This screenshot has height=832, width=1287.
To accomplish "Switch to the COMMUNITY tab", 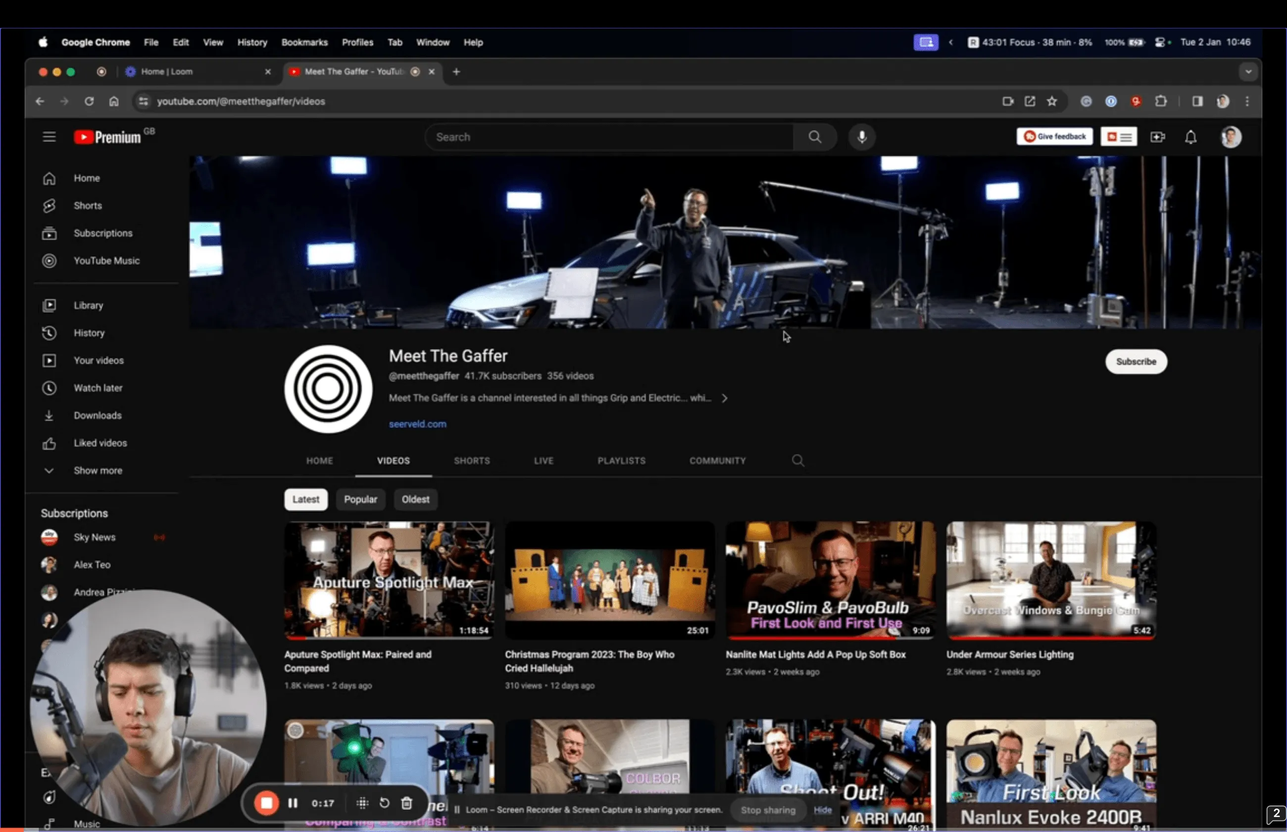I will coord(717,461).
